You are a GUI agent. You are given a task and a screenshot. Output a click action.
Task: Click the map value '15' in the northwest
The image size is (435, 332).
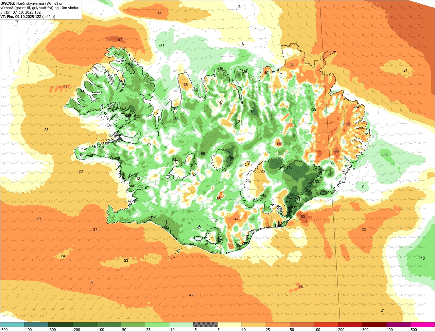pos(156,113)
